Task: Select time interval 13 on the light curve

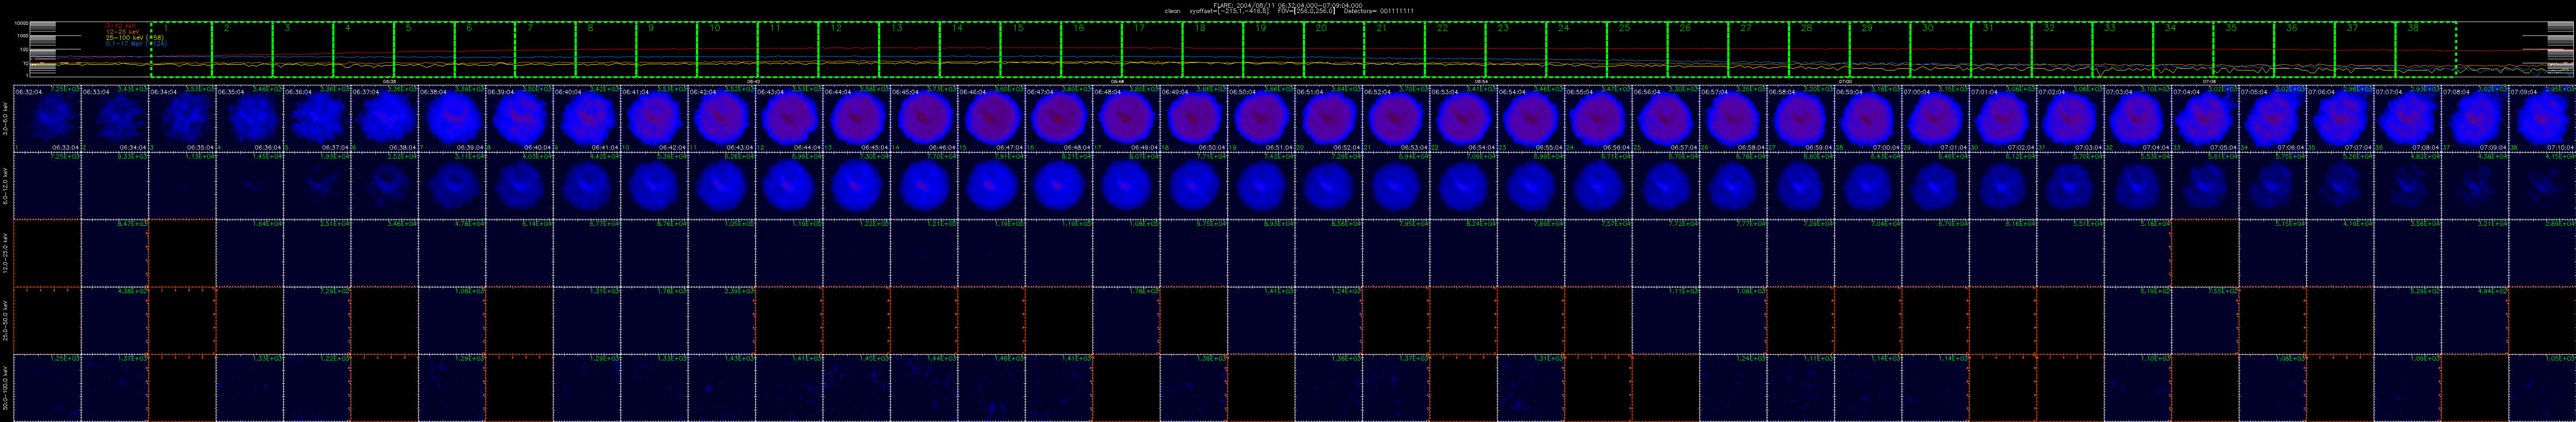Action: pos(909,49)
